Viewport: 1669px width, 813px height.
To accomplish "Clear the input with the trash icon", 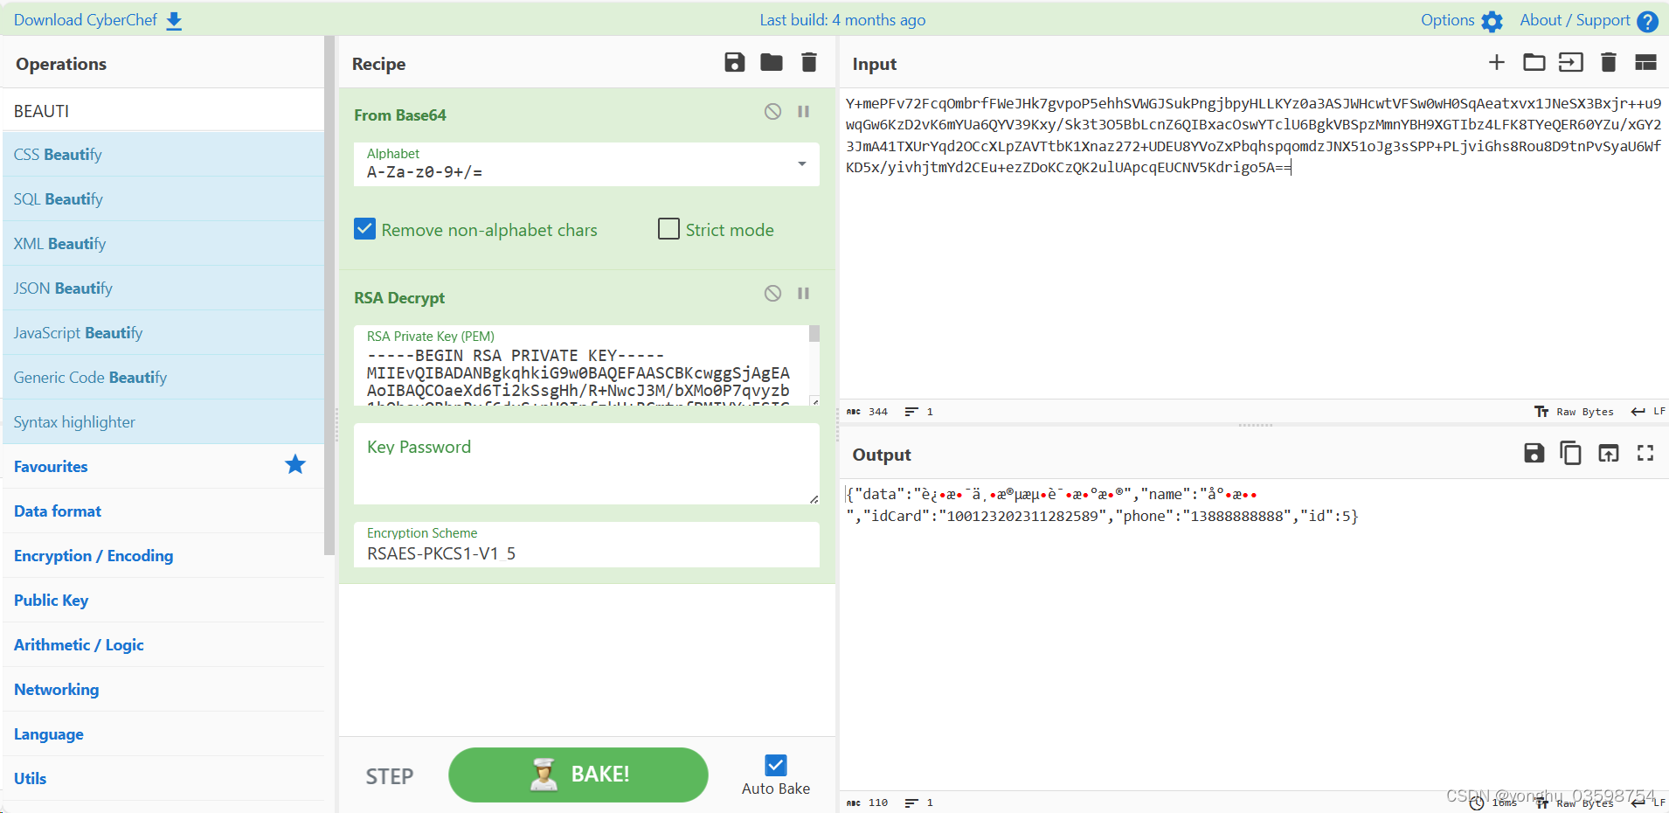I will [x=1608, y=62].
